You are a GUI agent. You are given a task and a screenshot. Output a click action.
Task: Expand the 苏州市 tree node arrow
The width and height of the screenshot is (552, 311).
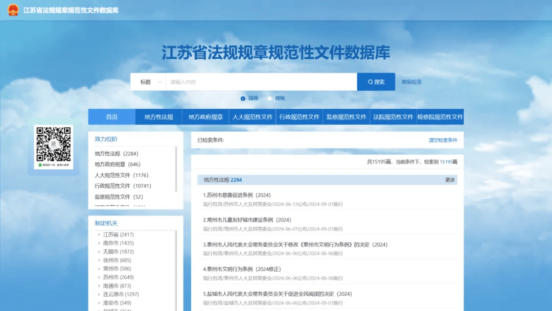point(99,277)
